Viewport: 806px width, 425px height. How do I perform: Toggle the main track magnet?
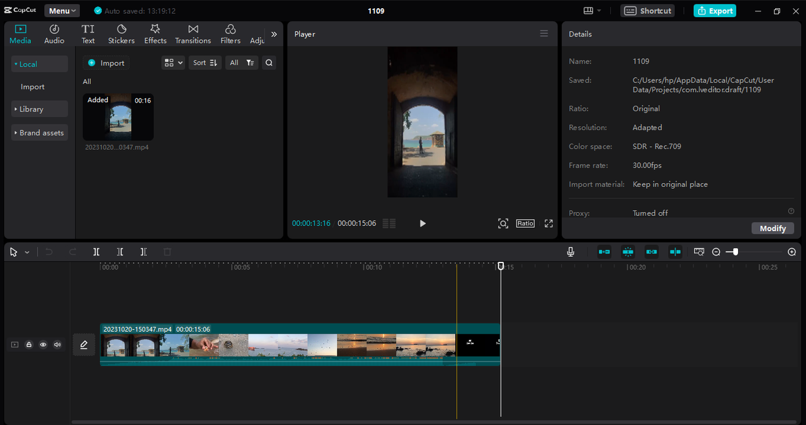604,252
